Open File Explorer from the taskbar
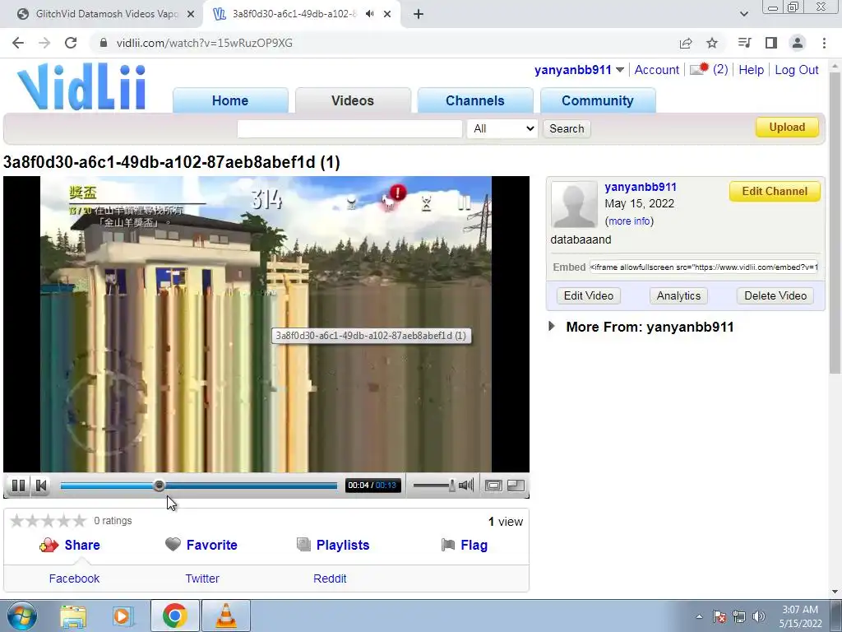This screenshot has height=632, width=842. 73,616
